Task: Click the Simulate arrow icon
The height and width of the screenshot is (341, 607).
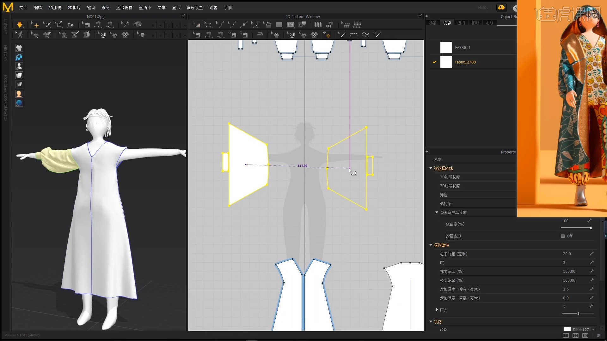Action: pyautogui.click(x=19, y=25)
